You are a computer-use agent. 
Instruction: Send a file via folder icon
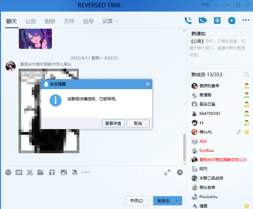tap(40, 172)
